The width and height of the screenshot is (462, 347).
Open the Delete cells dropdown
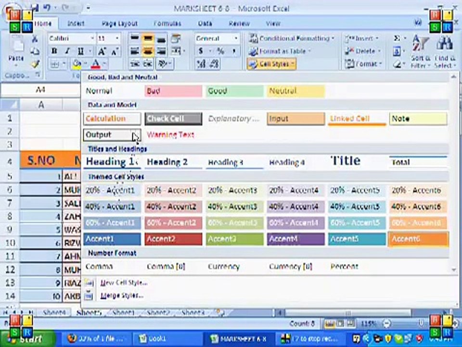point(363,51)
